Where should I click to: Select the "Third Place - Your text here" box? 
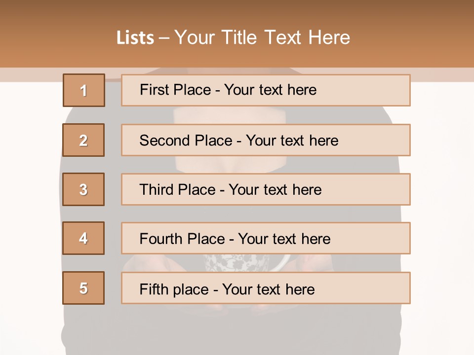tap(266, 189)
